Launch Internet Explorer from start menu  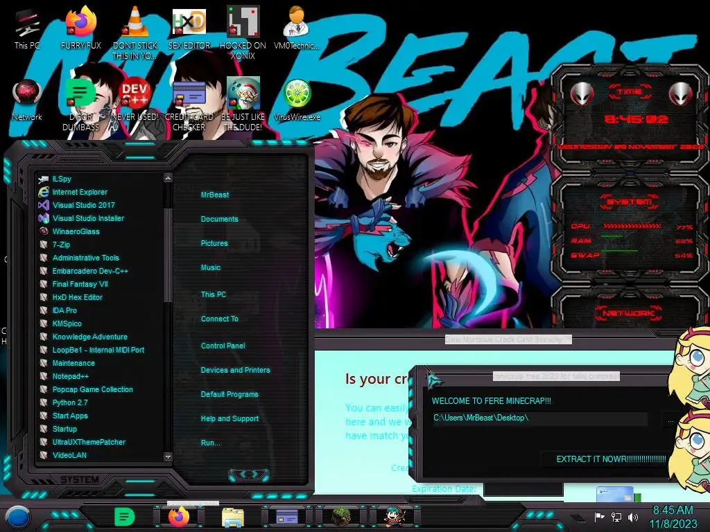80,192
